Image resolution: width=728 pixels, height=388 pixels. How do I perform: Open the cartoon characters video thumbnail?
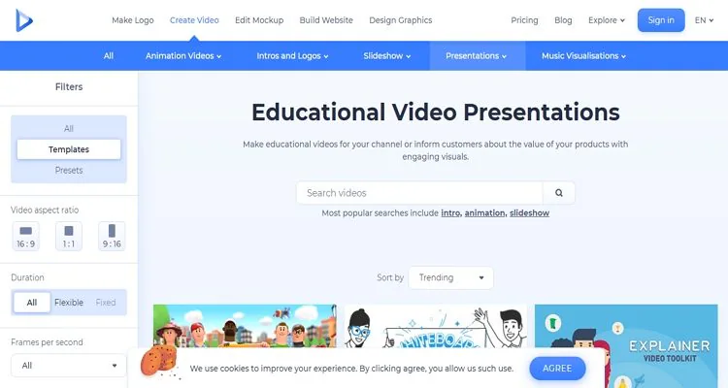tap(245, 326)
